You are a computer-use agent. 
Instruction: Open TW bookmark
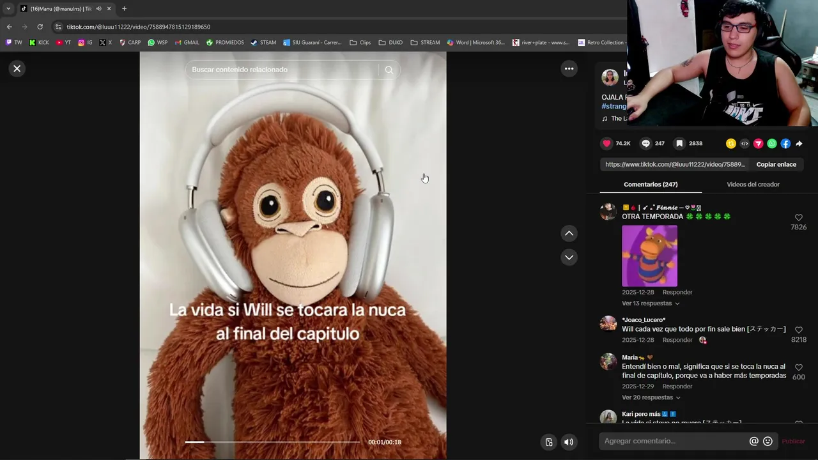(13, 43)
